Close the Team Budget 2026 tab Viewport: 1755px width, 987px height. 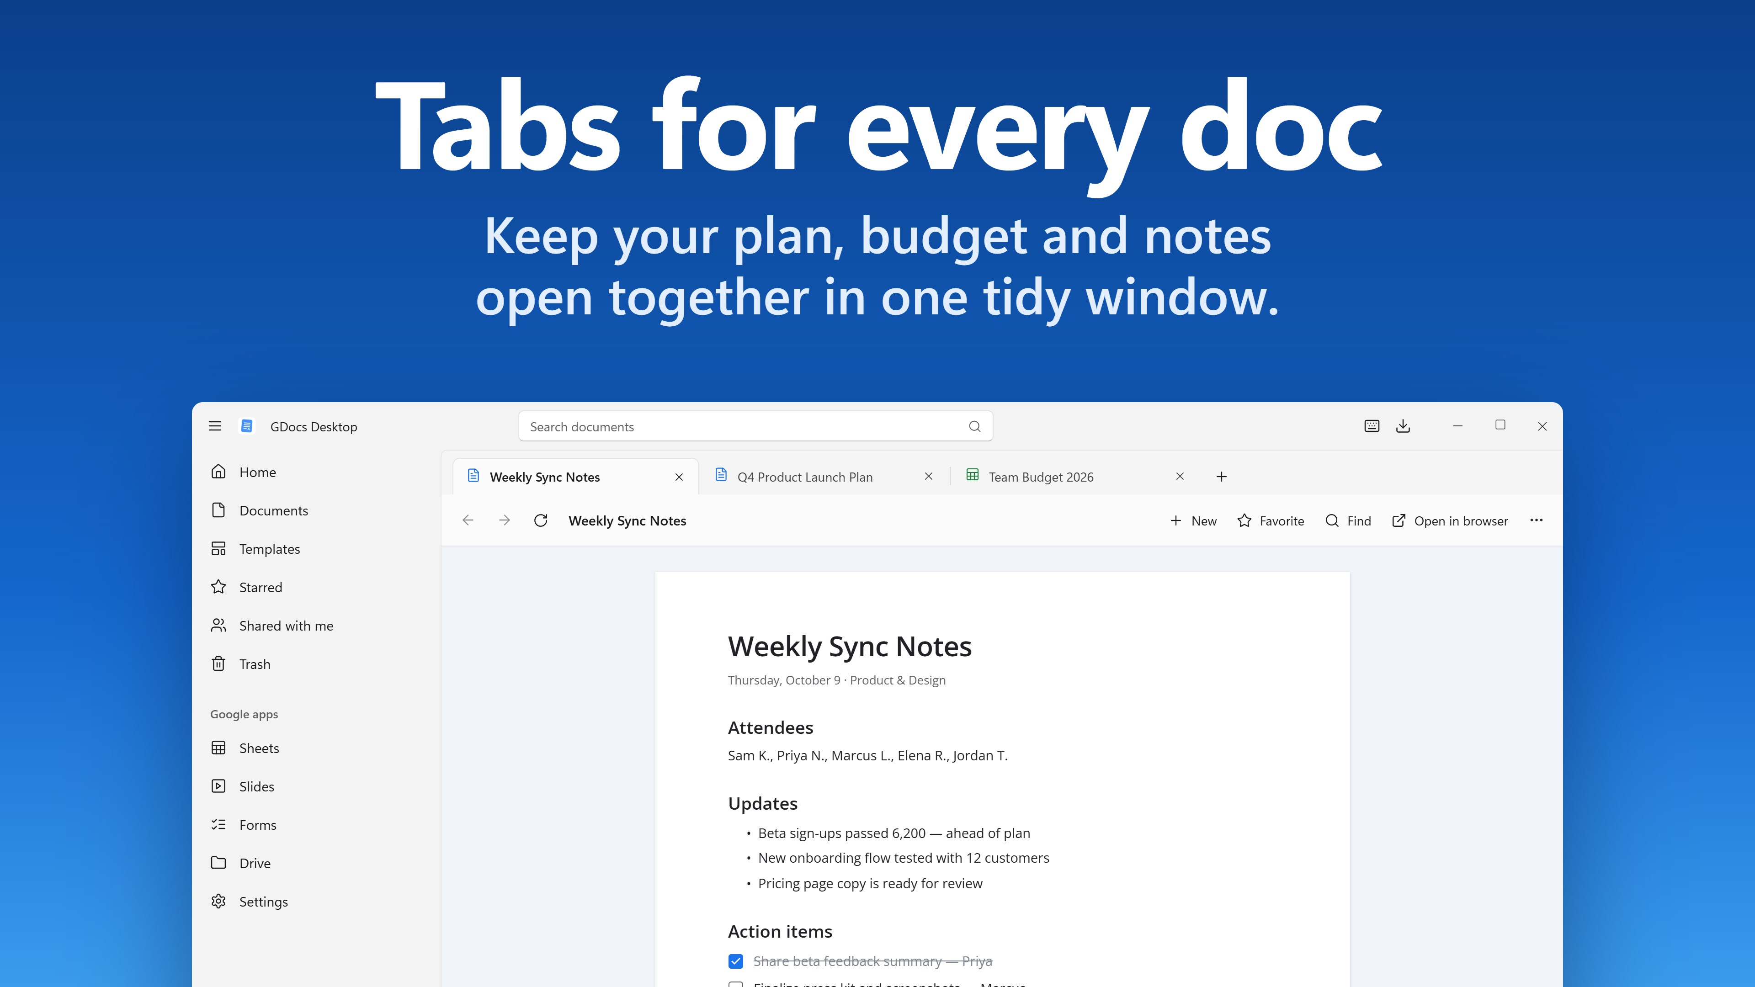click(1180, 477)
